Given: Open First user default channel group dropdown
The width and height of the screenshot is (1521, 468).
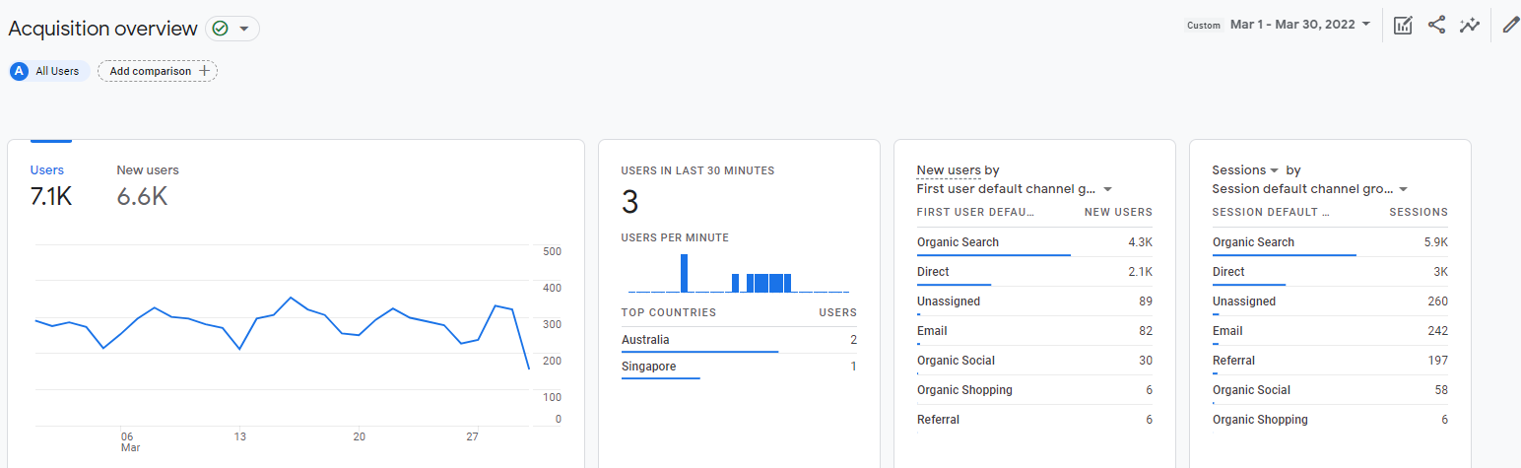Looking at the screenshot, I should pos(1107,189).
